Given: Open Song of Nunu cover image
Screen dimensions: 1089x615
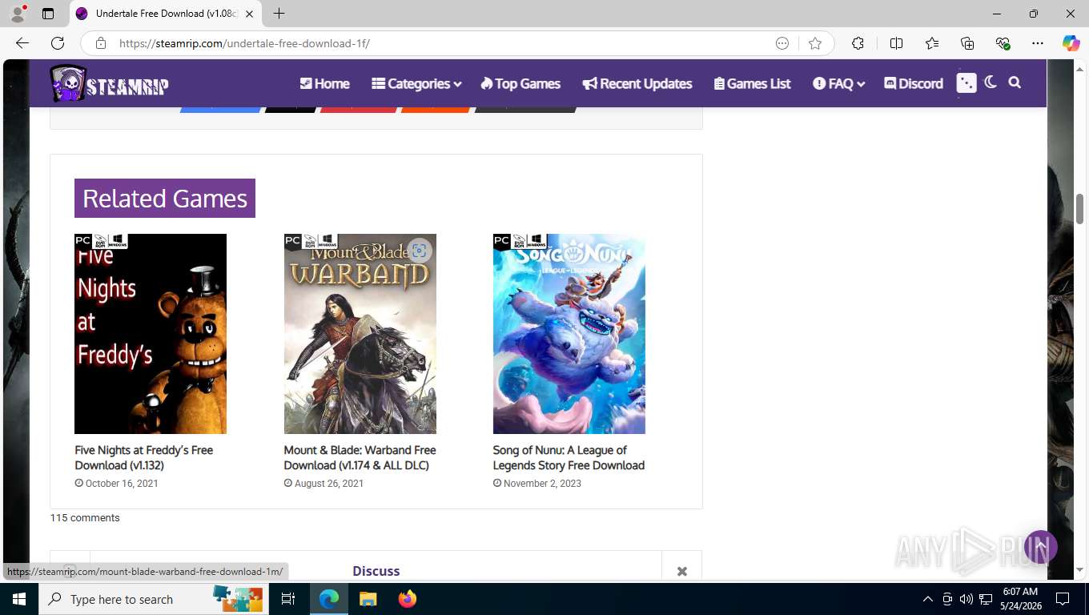Looking at the screenshot, I should point(569,334).
